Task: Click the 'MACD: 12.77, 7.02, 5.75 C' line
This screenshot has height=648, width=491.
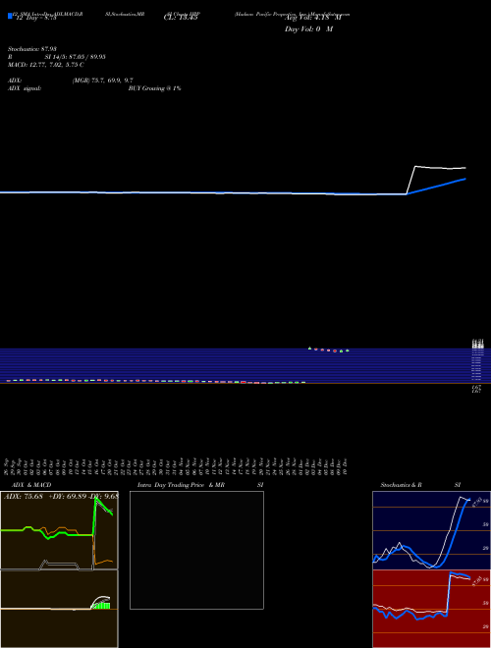Action: click(x=46, y=65)
